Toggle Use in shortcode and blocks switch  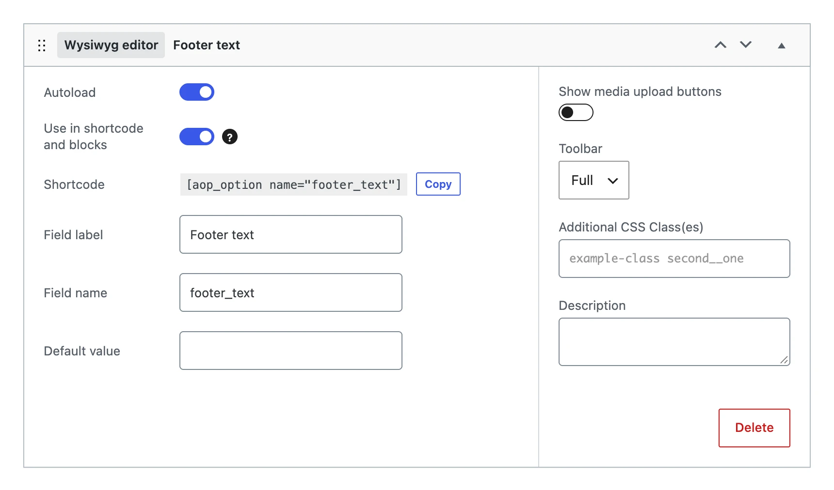point(197,137)
